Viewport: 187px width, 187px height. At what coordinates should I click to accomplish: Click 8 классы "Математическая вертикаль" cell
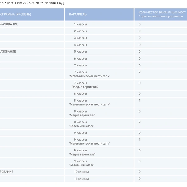click(x=99, y=103)
